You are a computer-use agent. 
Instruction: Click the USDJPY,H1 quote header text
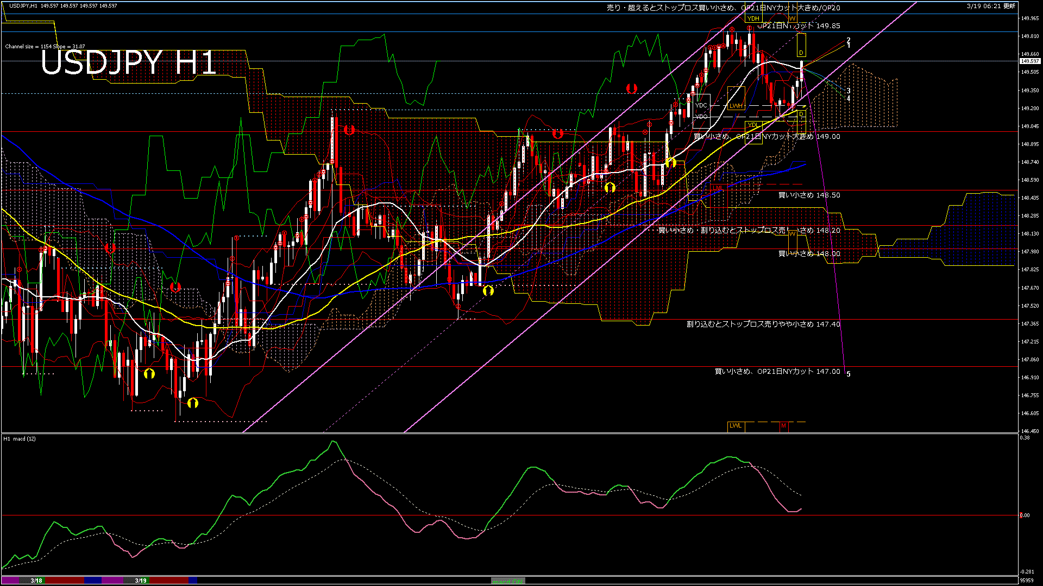[x=63, y=5]
